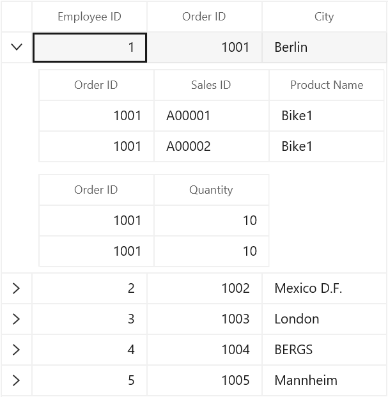Viewport: 388px width, 397px height.
Task: Collapse the expanded Berlin row
Action: (17, 47)
